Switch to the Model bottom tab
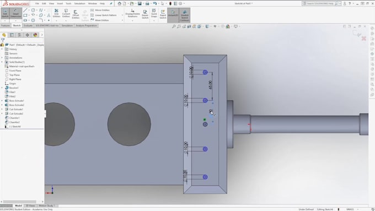The width and height of the screenshot is (375, 211). click(18, 205)
